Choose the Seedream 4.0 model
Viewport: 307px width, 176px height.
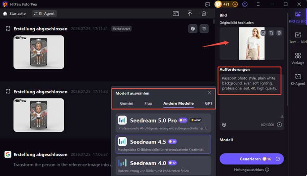[163, 166]
